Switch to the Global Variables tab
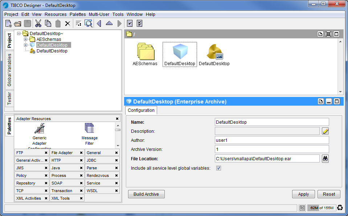 9,70
